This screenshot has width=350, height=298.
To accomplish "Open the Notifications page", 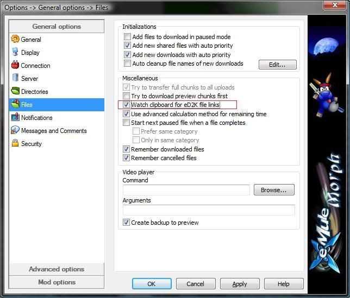I will (57, 118).
